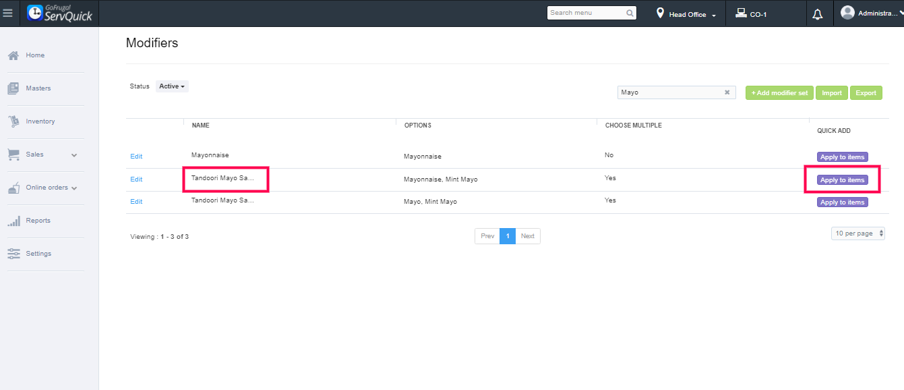Image resolution: width=904 pixels, height=390 pixels.
Task: Click the Inventory trolley icon
Action: pos(13,121)
